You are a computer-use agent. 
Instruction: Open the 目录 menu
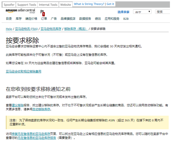pos(9,19)
